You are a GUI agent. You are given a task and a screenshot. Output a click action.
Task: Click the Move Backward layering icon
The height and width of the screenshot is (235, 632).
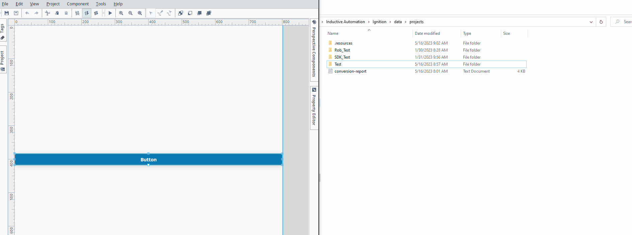[x=190, y=13]
